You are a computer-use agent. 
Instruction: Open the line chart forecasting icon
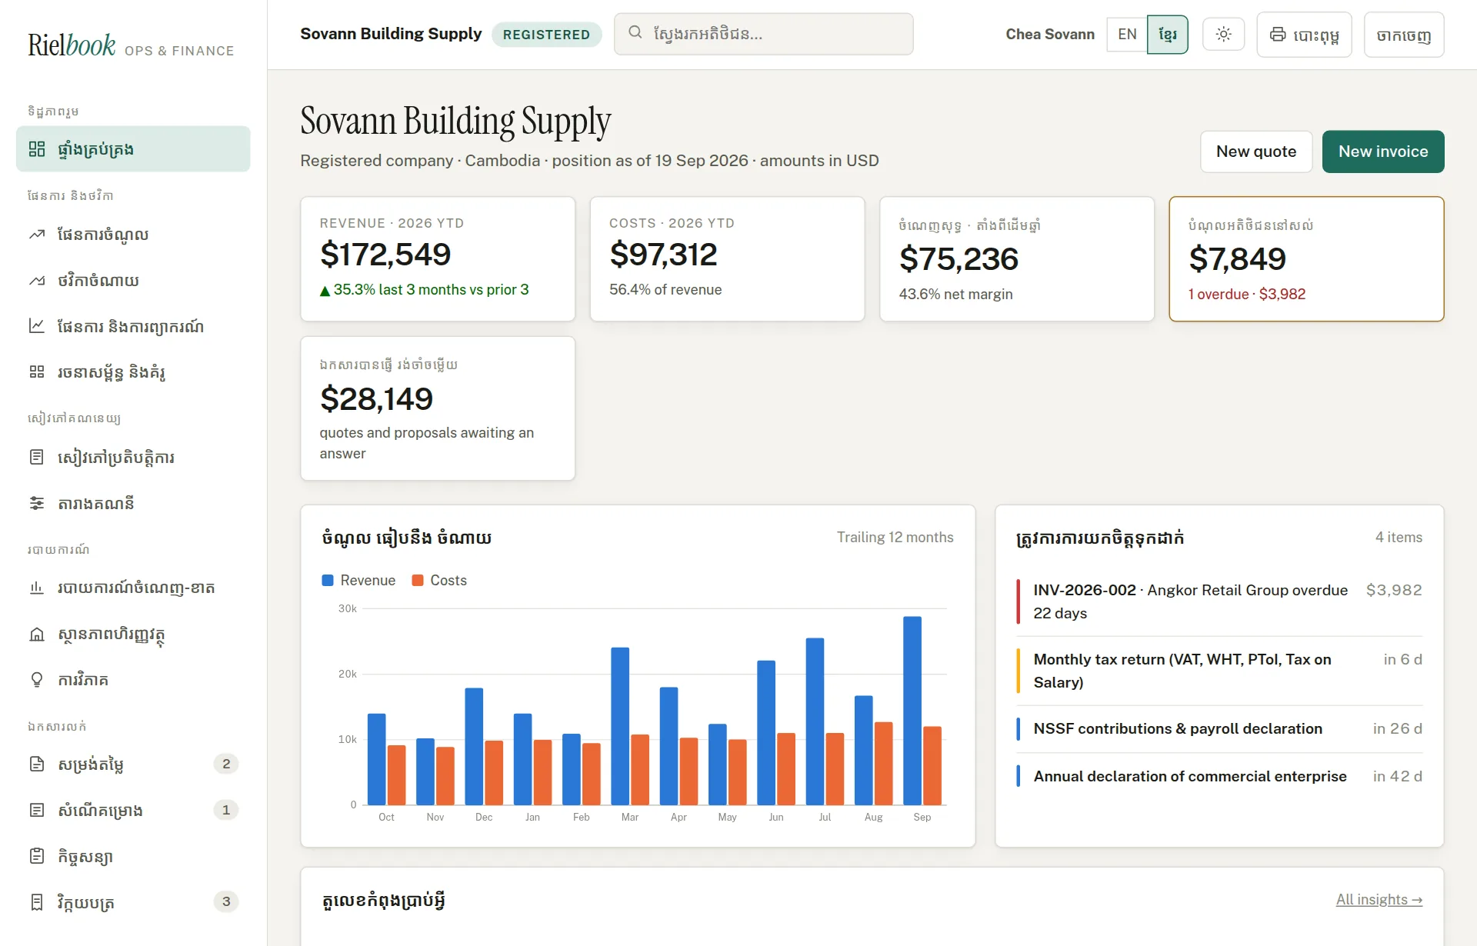coord(37,326)
